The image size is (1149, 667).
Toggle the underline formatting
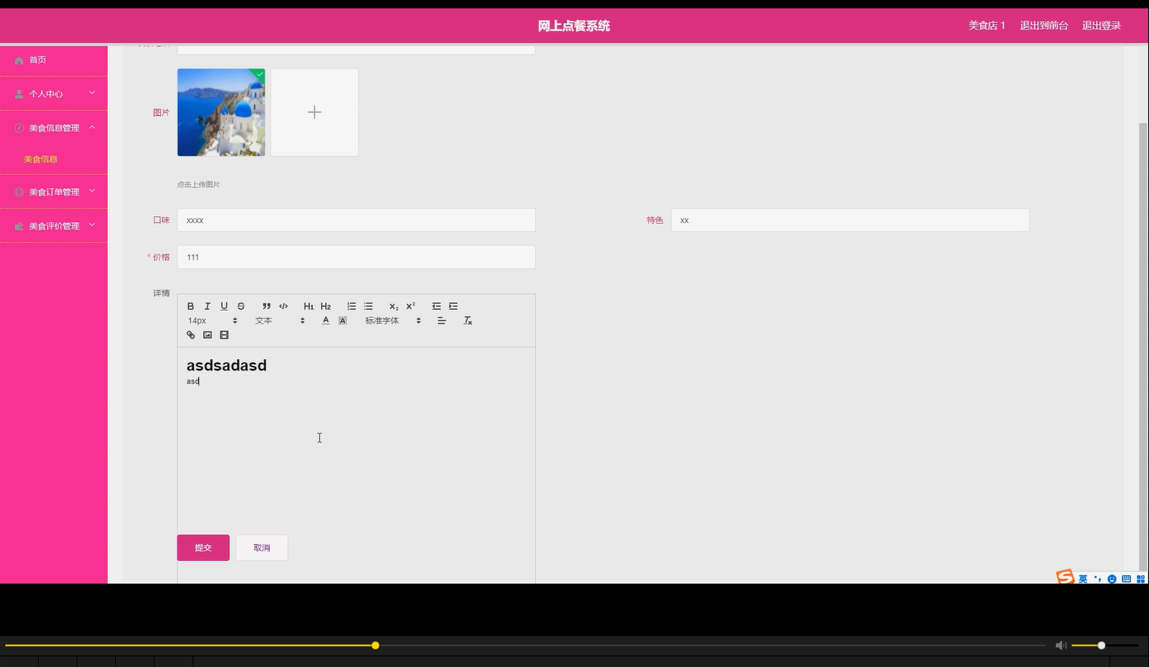pyautogui.click(x=224, y=305)
